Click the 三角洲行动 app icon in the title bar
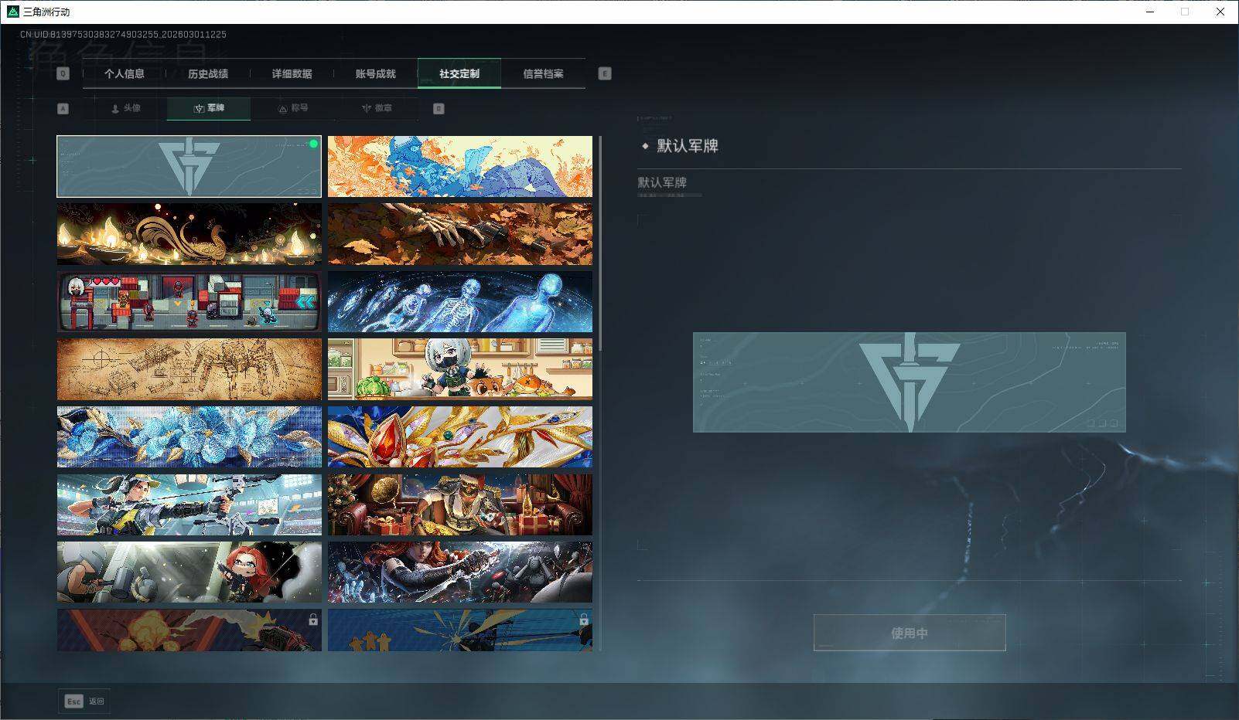 pyautogui.click(x=13, y=12)
